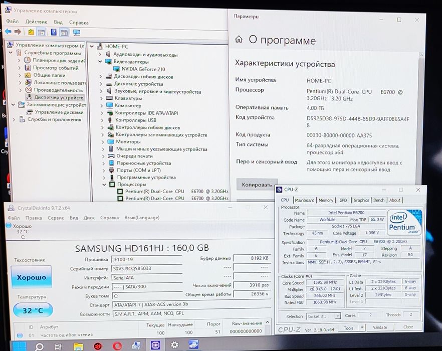Click the Intel Pentium logo in CPU-Z

(404, 222)
